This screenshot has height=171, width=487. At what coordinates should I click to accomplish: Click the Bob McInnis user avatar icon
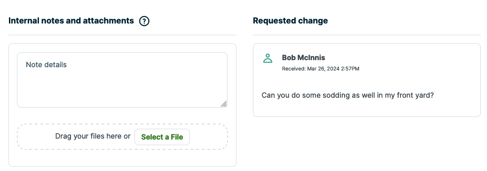(x=268, y=58)
